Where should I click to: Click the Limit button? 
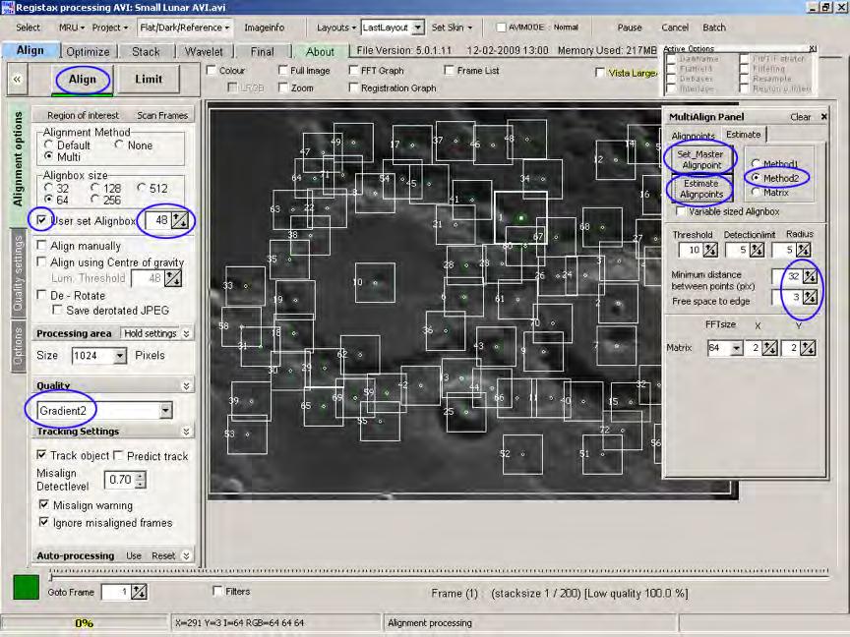pyautogui.click(x=149, y=79)
